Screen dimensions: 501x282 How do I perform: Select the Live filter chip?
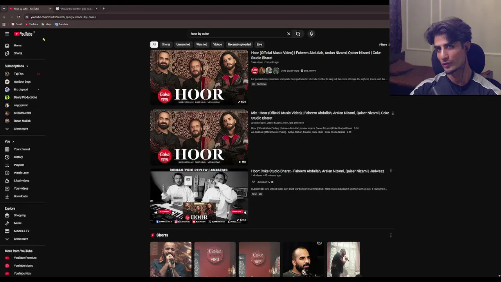(x=260, y=45)
